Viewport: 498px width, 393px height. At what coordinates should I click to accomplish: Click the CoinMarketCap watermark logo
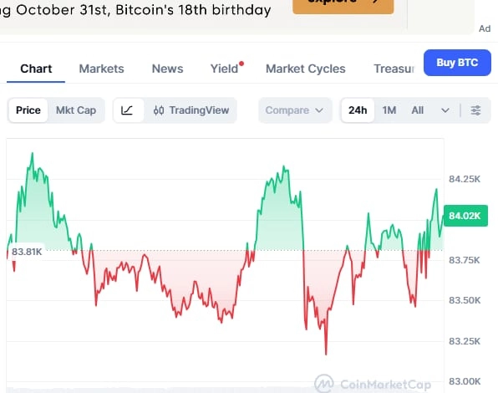click(x=323, y=384)
